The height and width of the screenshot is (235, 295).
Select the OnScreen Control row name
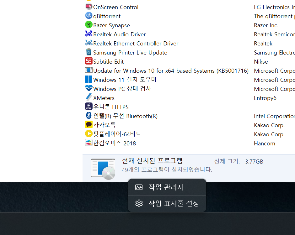[x=116, y=7]
